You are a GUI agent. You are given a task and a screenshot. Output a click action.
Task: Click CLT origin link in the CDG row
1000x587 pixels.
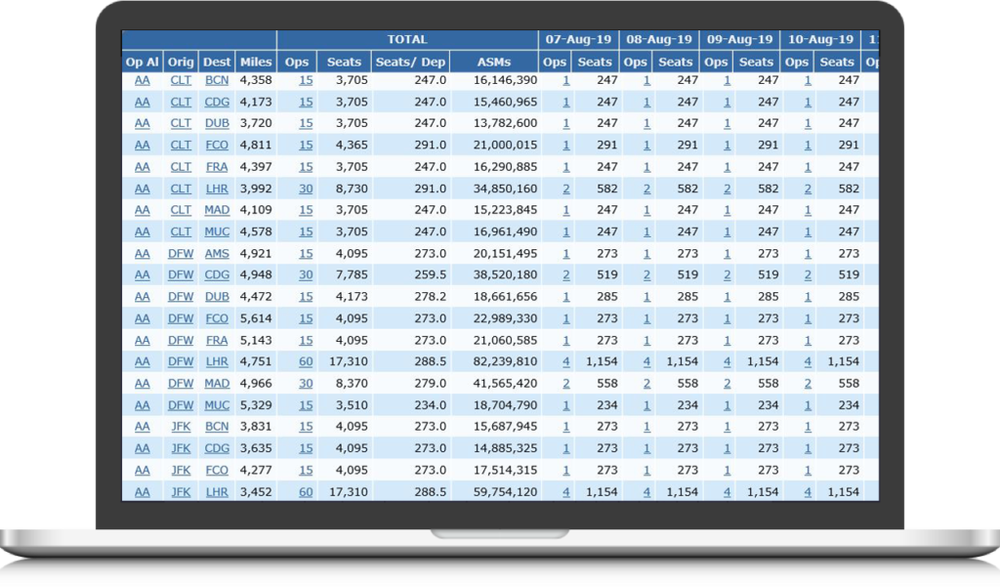coord(181,103)
